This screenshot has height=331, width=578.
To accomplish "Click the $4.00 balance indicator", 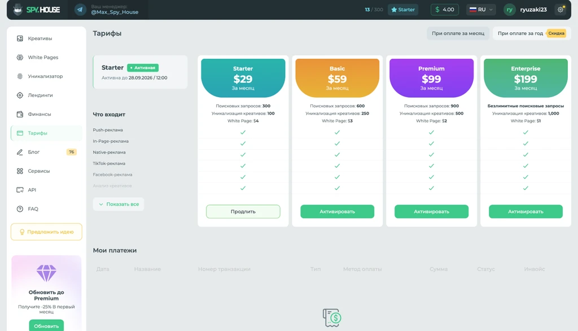I will tap(445, 10).
